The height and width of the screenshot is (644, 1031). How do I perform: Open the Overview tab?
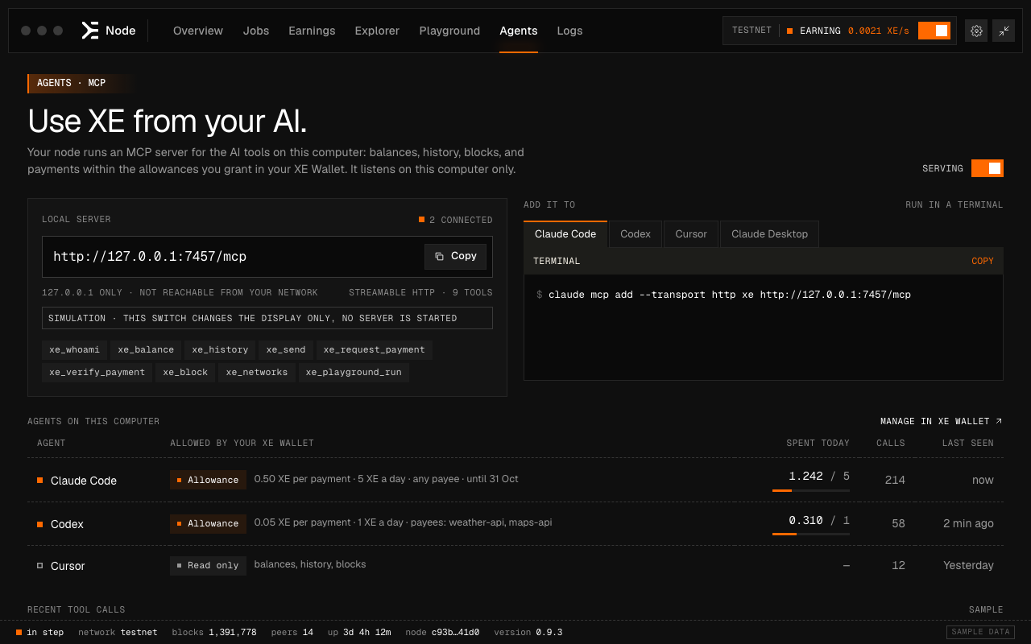198,31
